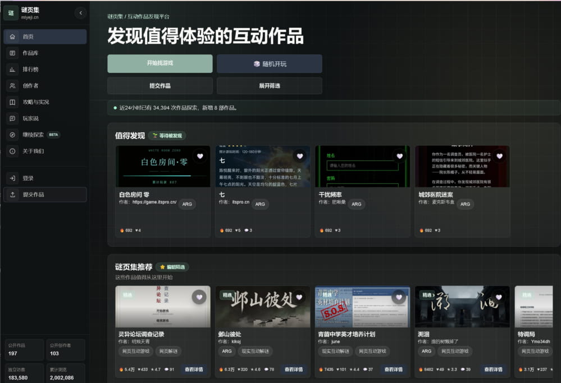The image size is (561, 383).
Task: Click the 登录 sign-in arrow icon
Action: pos(12,178)
